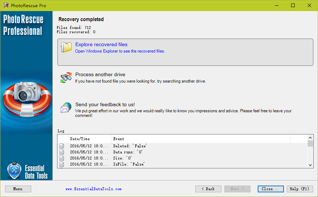Click 'Files found: 712' text

74,28
